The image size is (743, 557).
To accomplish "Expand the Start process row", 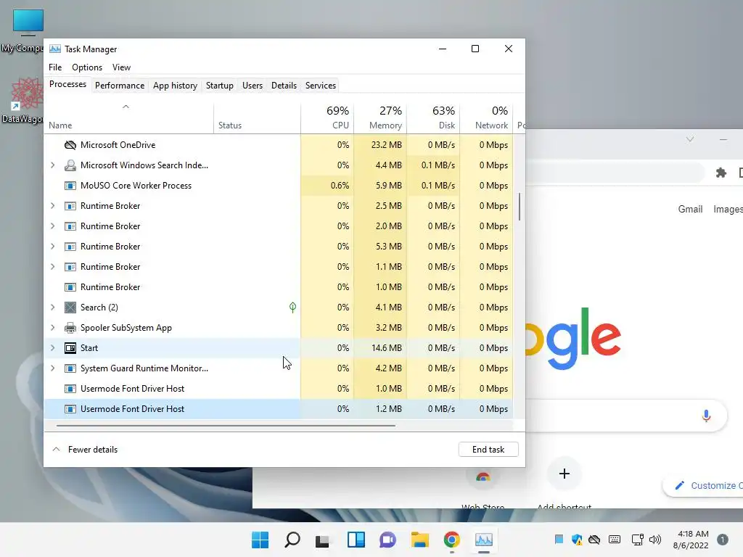I will [x=52, y=348].
